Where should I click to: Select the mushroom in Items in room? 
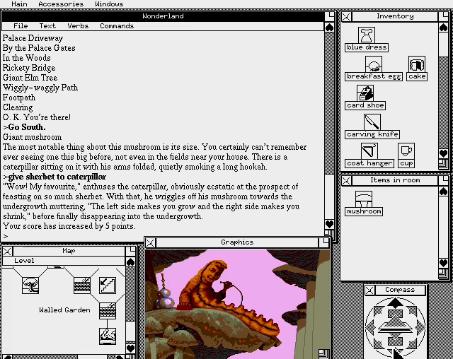(x=364, y=204)
